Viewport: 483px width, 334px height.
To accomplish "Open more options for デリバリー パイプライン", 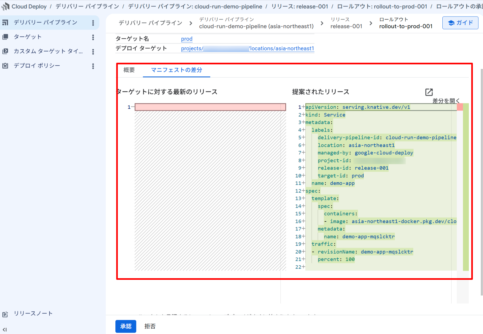I will pos(93,23).
